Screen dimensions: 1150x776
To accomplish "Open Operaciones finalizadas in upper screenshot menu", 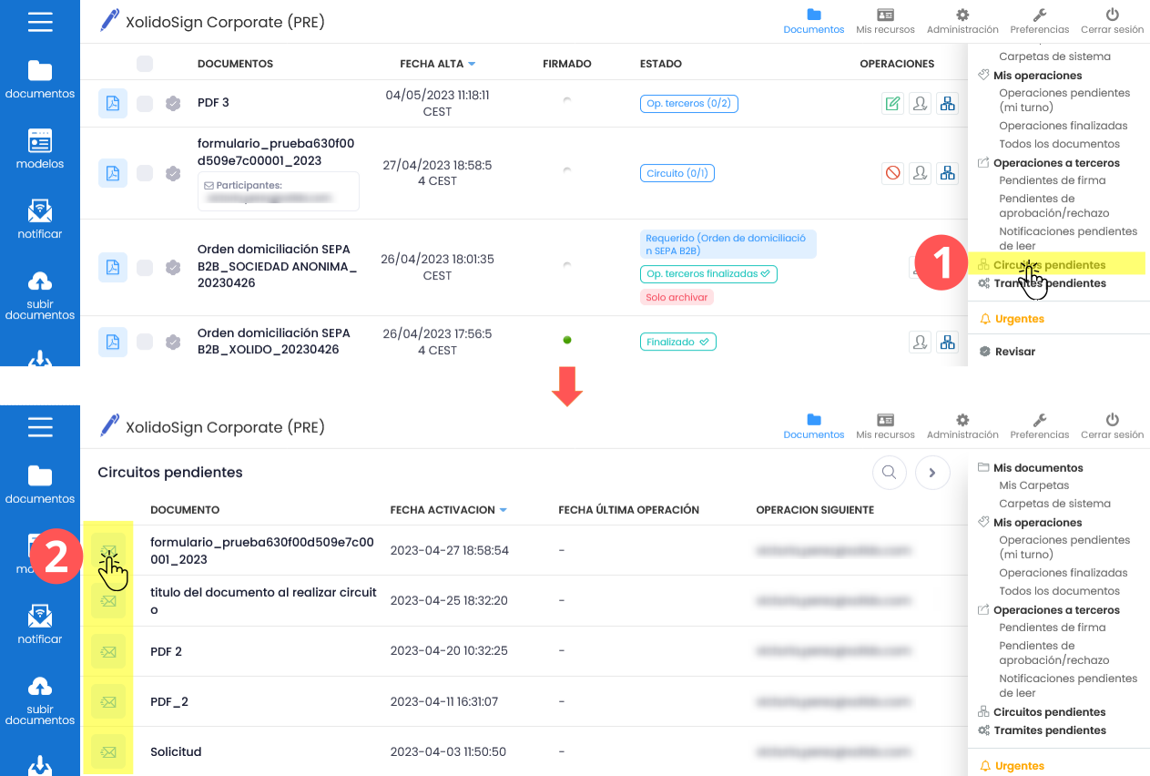I will point(1063,126).
